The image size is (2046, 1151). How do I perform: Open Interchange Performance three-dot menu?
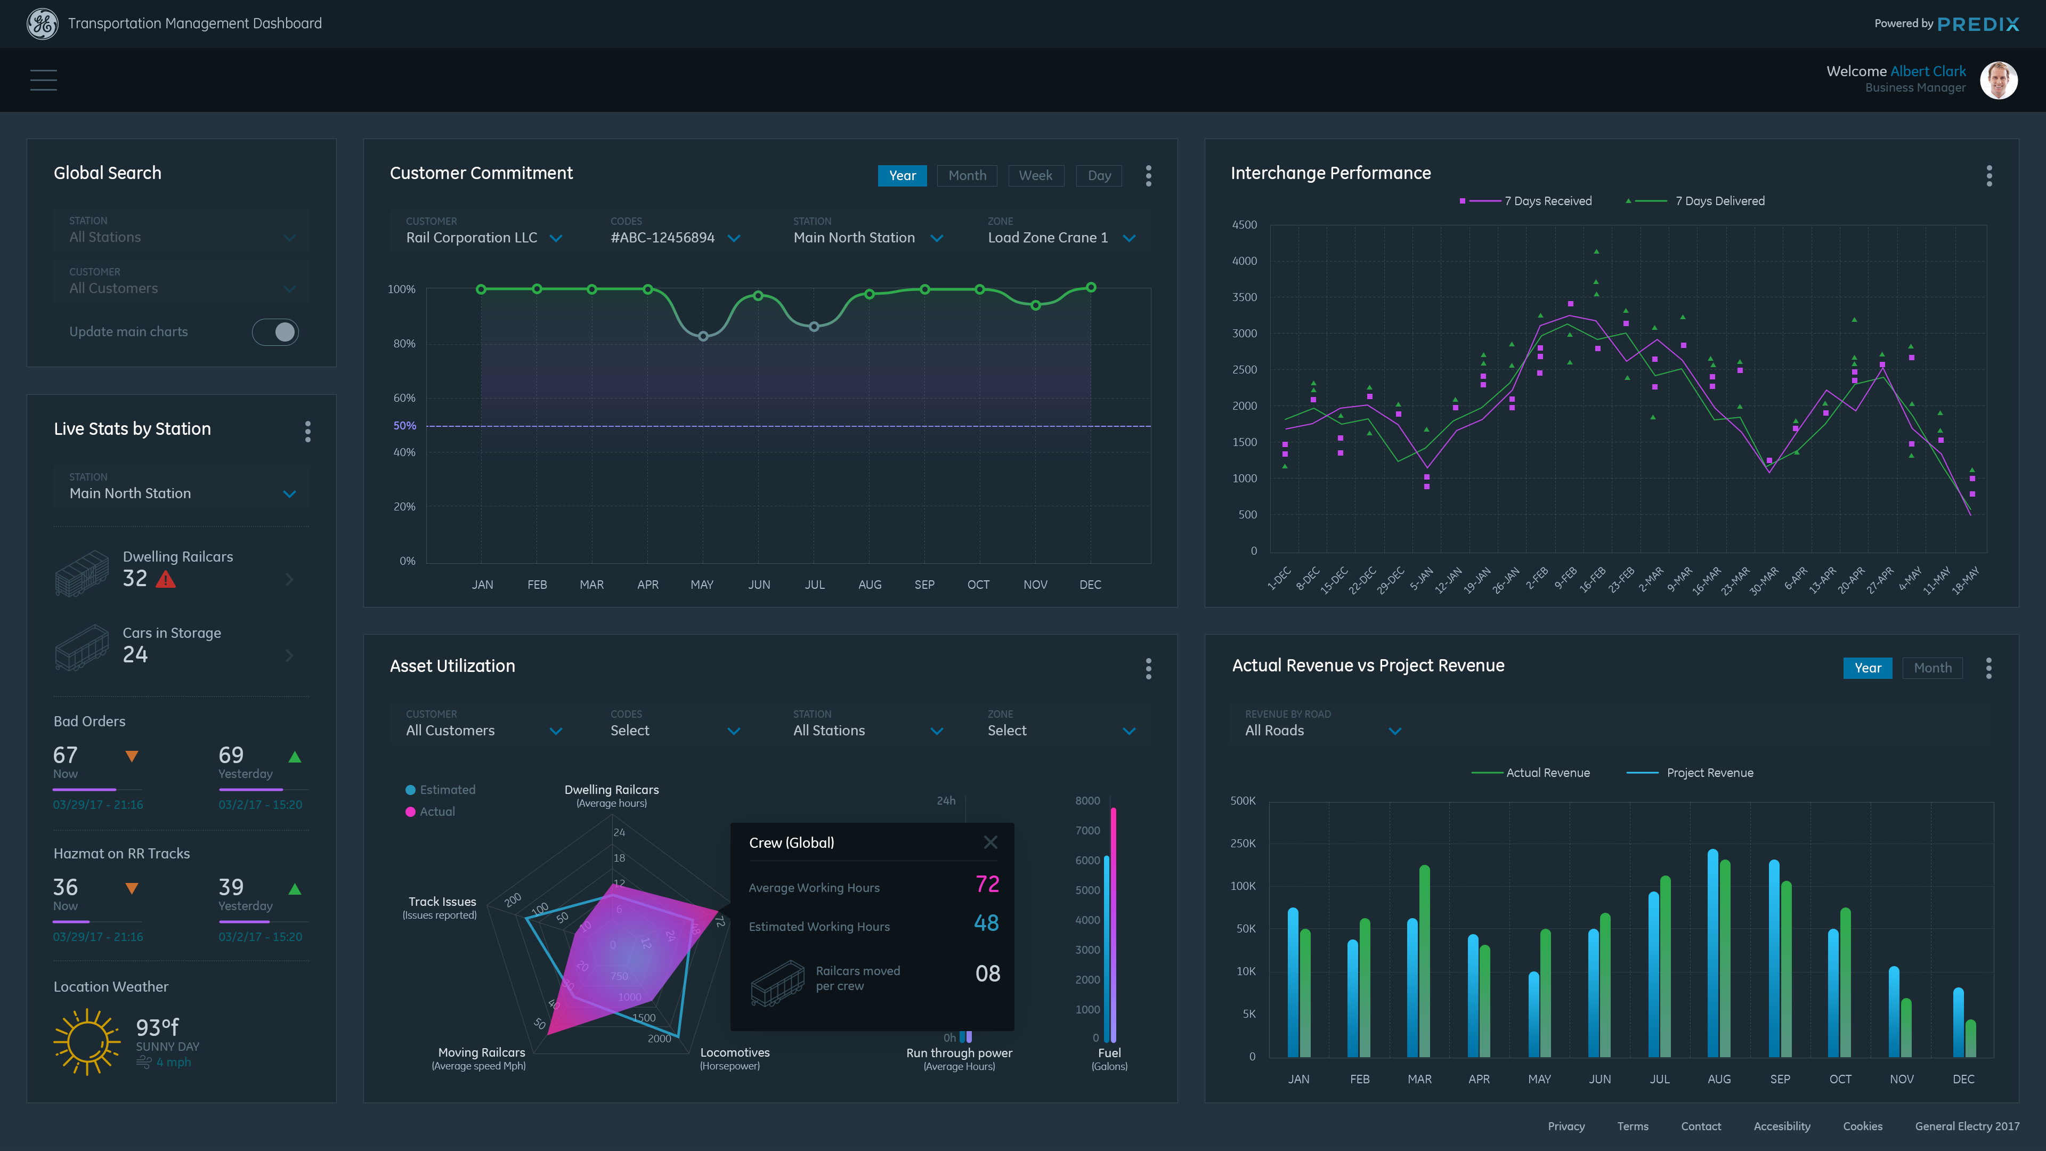1989,175
